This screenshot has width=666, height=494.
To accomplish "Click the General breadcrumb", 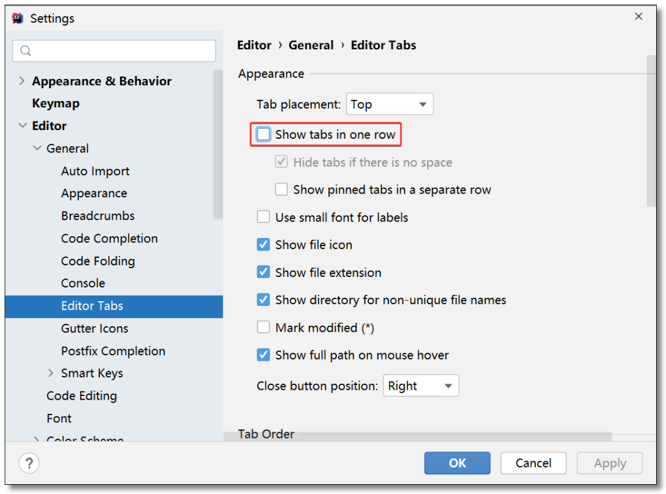I will point(311,45).
